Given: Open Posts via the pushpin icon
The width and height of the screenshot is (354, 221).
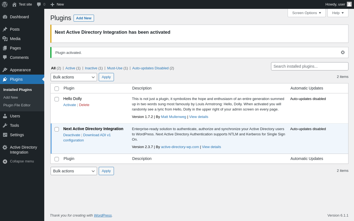Looking at the screenshot, I should [5, 29].
